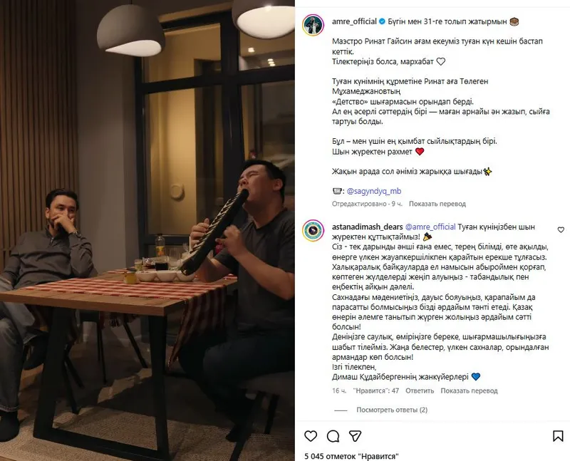View comment likes "Нравится": 47
The height and width of the screenshot is (461, 570).
point(376,391)
